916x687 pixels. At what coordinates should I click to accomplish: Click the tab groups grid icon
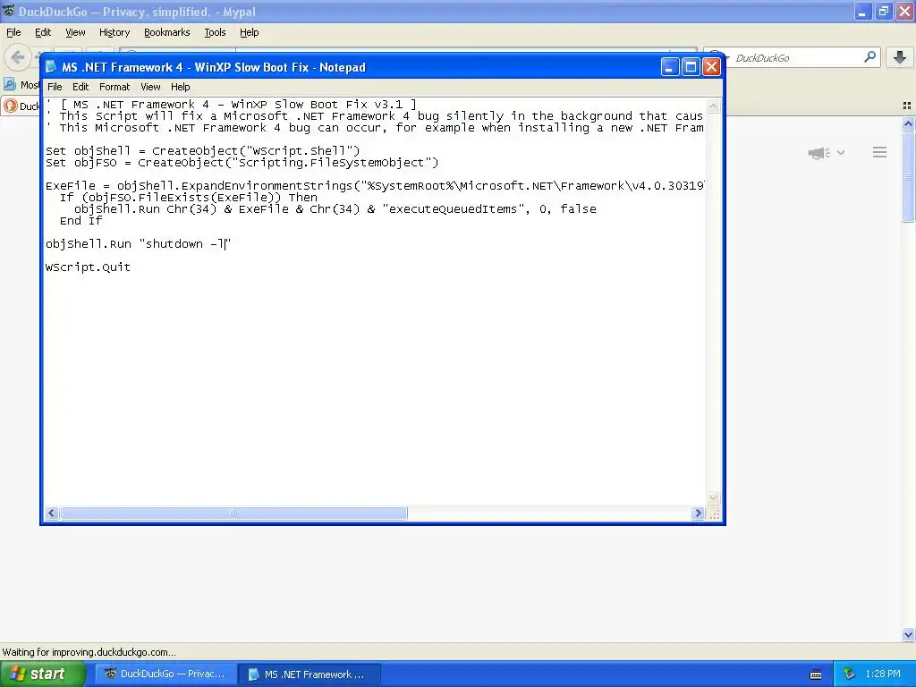pos(907,106)
